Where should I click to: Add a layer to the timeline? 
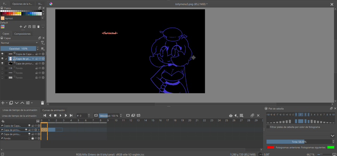coord(3,121)
